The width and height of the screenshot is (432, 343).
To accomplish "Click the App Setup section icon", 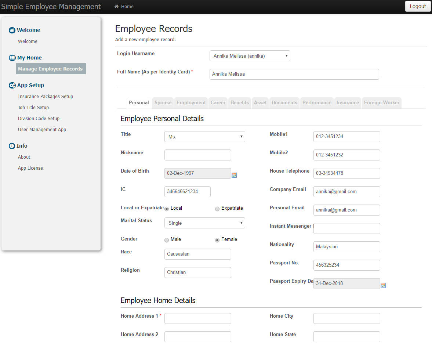I will [12, 85].
